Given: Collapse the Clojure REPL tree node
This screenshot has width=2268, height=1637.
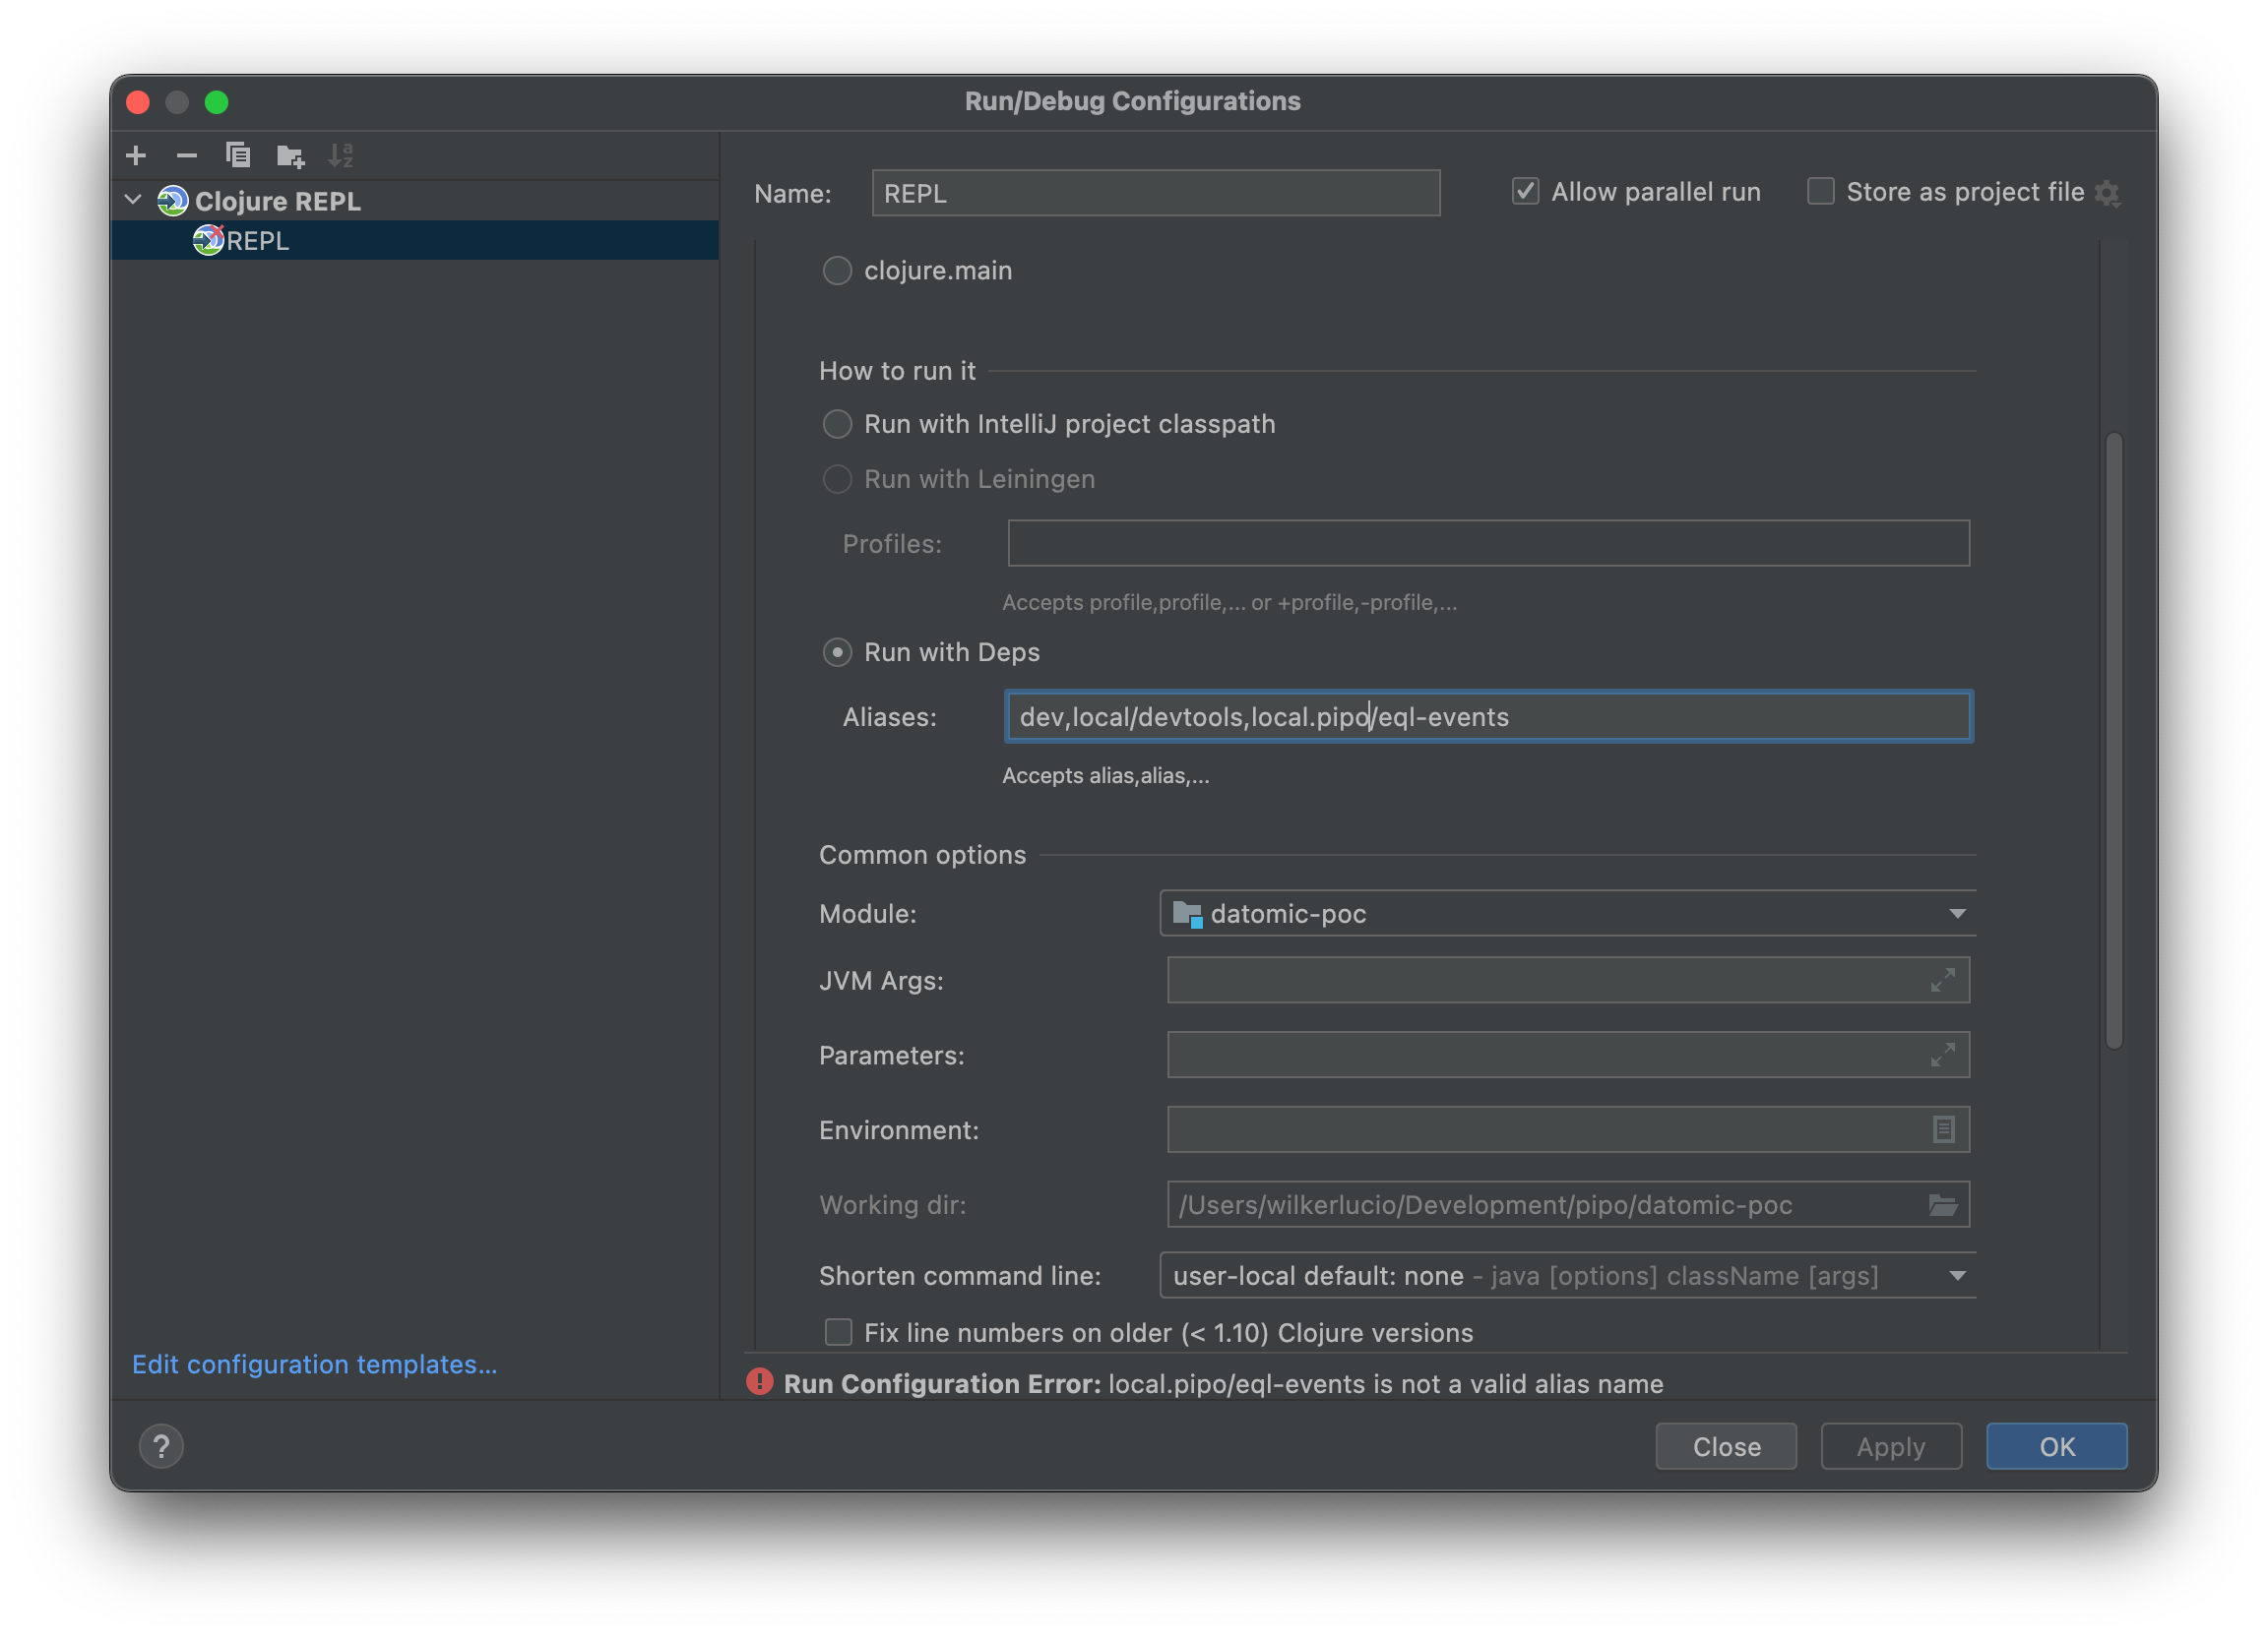Looking at the screenshot, I should click(133, 199).
